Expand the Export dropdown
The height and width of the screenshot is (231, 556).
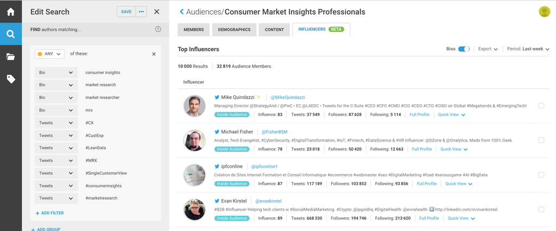(x=488, y=49)
